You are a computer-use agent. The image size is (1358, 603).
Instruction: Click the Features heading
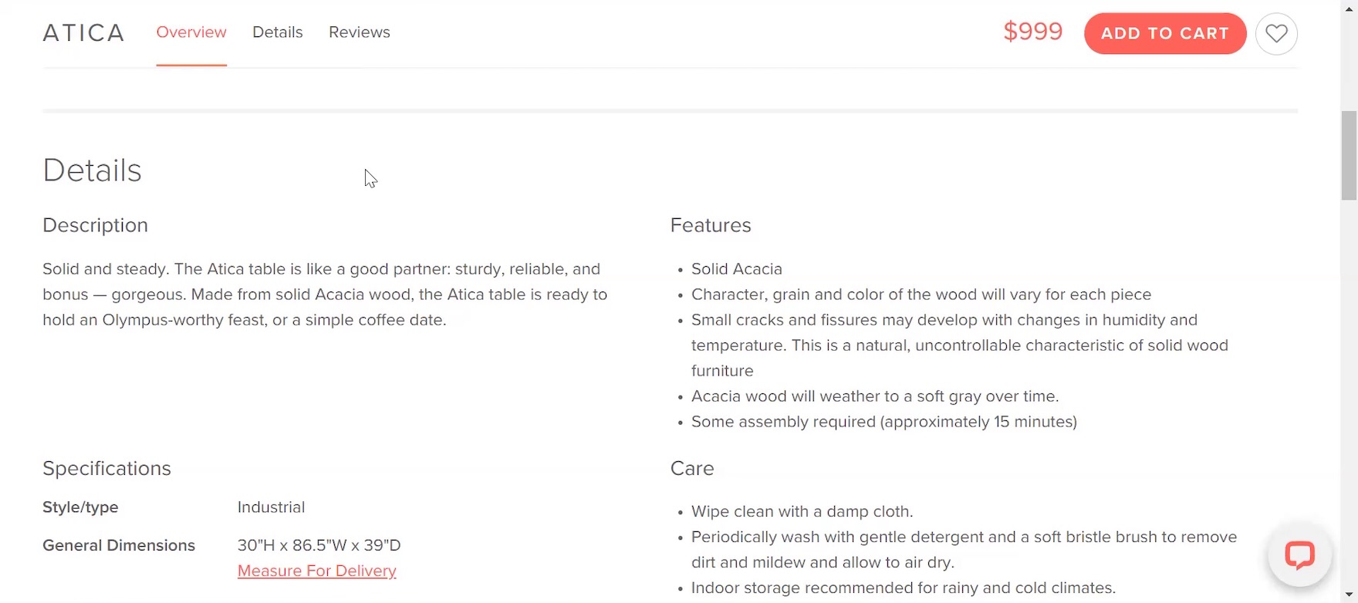(711, 225)
